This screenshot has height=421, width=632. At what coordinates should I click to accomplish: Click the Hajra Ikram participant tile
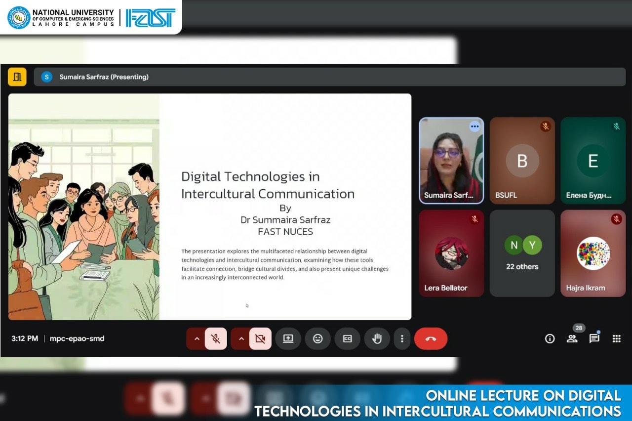click(x=593, y=253)
